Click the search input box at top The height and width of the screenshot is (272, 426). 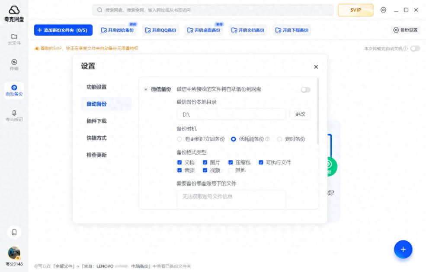coord(212,10)
